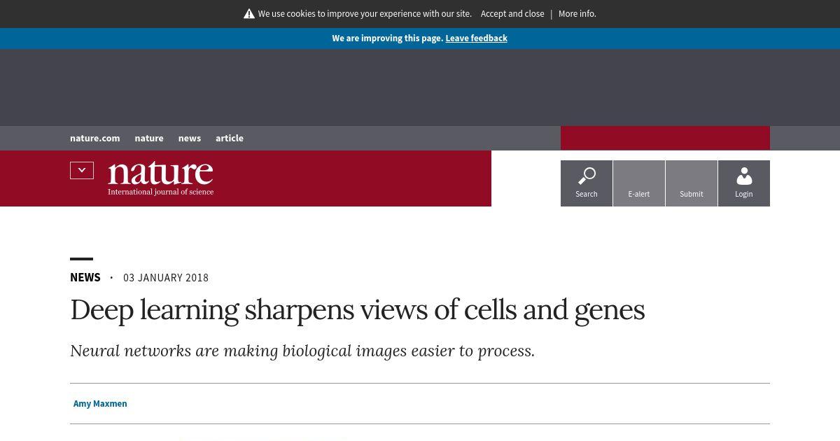Viewport: 840px width, 441px height.
Task: Click the NEWS category label
Action: coord(85,277)
